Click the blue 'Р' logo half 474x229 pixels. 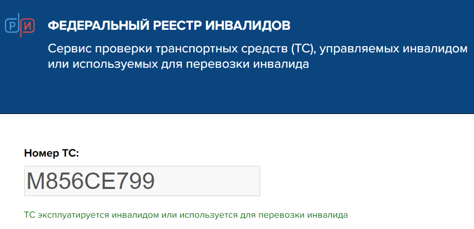(x=11, y=26)
